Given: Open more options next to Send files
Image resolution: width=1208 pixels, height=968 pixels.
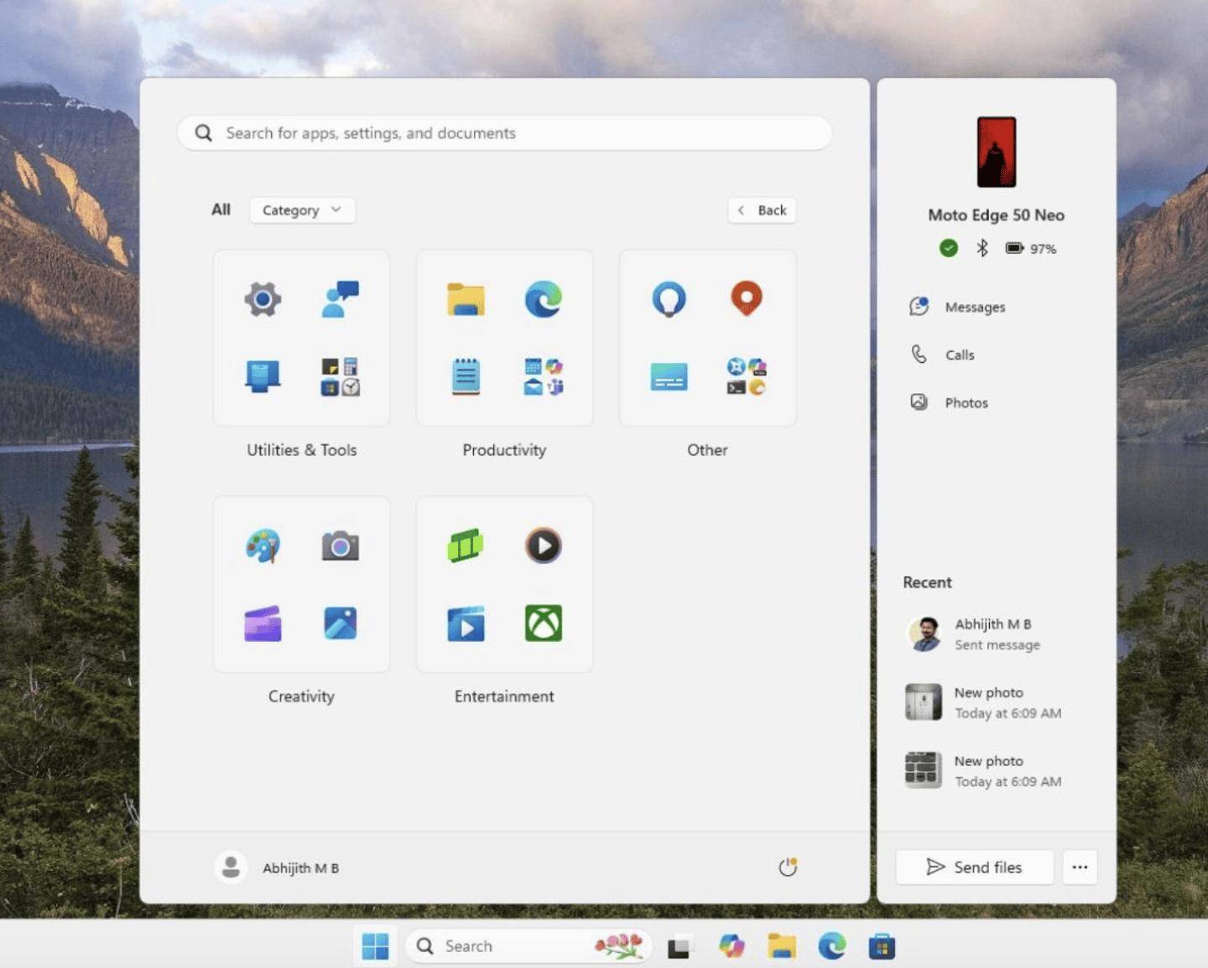Looking at the screenshot, I should pos(1080,867).
